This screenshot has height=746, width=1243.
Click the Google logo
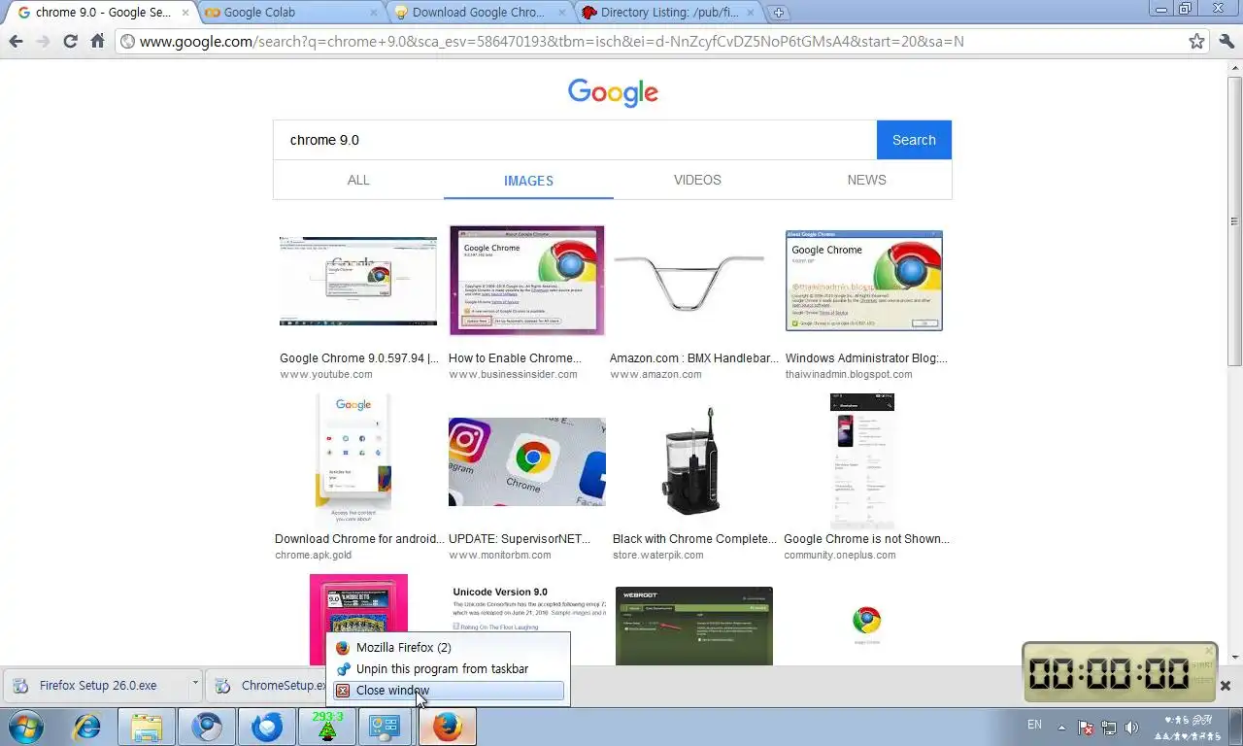(x=613, y=92)
